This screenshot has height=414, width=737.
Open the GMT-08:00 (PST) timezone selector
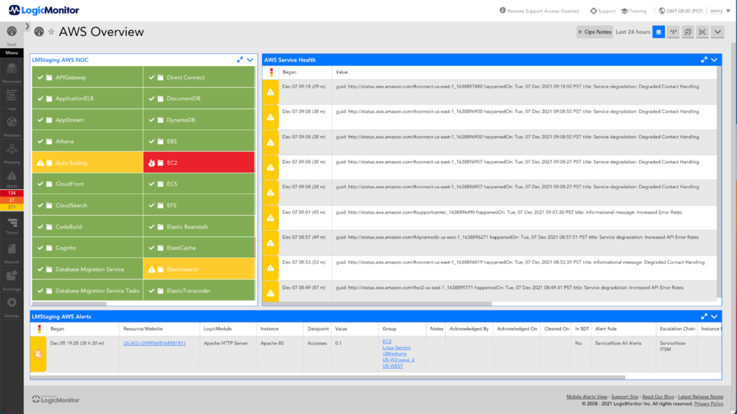[680, 10]
